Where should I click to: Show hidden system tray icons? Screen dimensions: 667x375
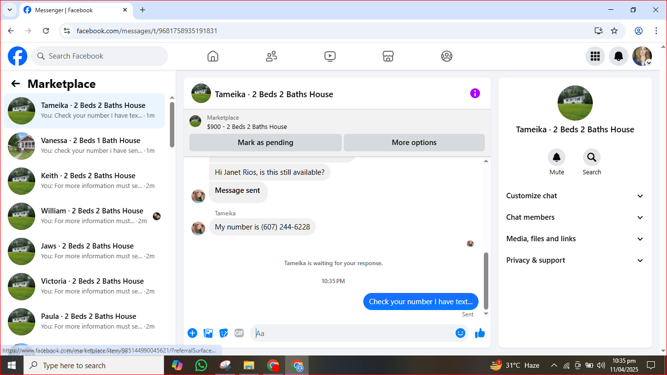pyautogui.click(x=554, y=365)
